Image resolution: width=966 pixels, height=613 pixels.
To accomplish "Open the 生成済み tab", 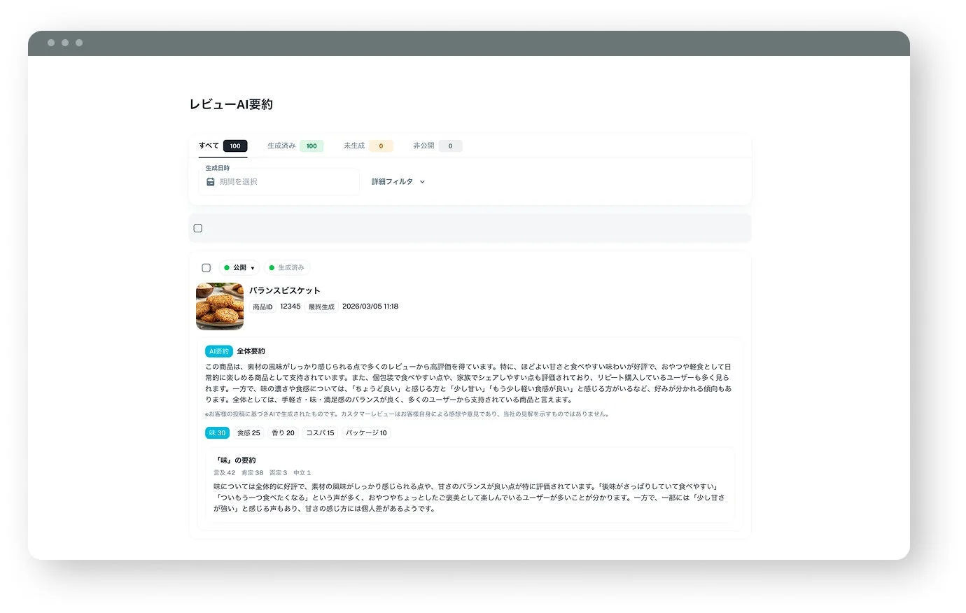I will tap(280, 146).
